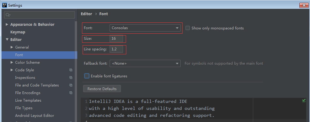Screen dimensions: 310x122
Task: Click the copy icon beside Code Style
Action: (x=71, y=70)
